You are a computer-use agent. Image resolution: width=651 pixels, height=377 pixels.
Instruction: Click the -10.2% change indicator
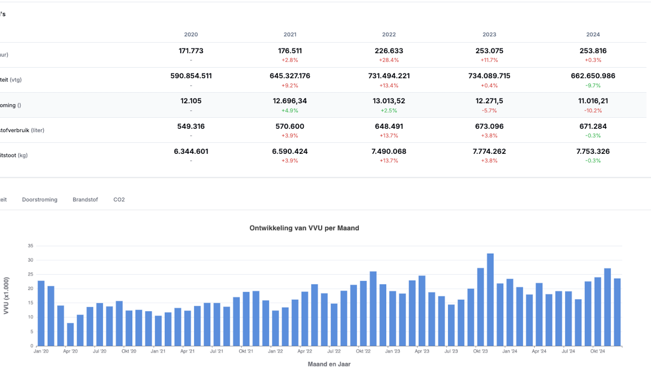593,111
